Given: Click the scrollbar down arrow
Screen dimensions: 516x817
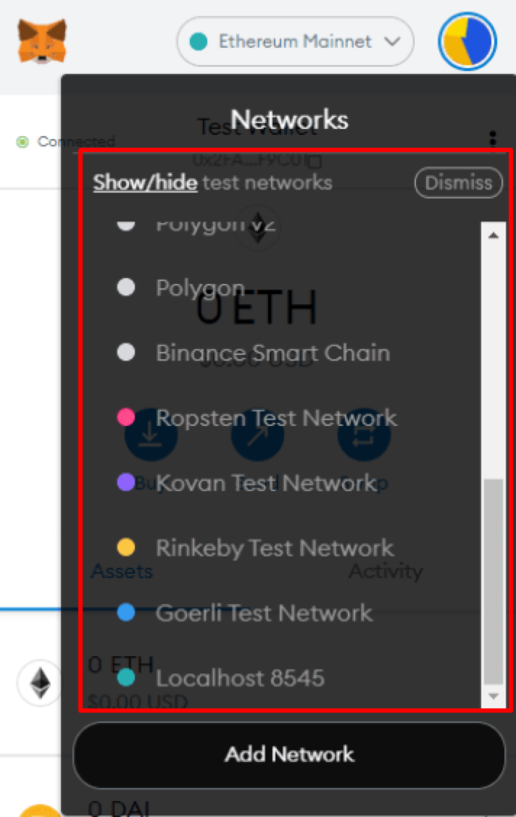Looking at the screenshot, I should tap(493, 696).
